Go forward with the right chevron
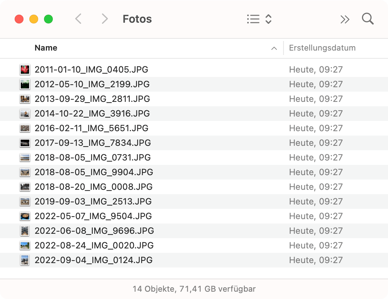This screenshot has height=299, width=388. point(105,19)
